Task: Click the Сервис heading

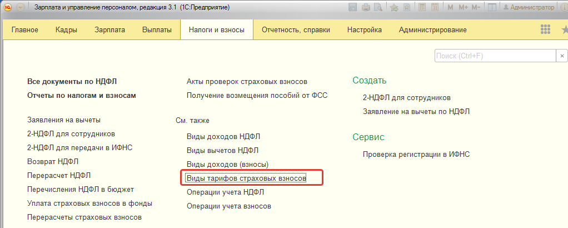Action: 368,137
